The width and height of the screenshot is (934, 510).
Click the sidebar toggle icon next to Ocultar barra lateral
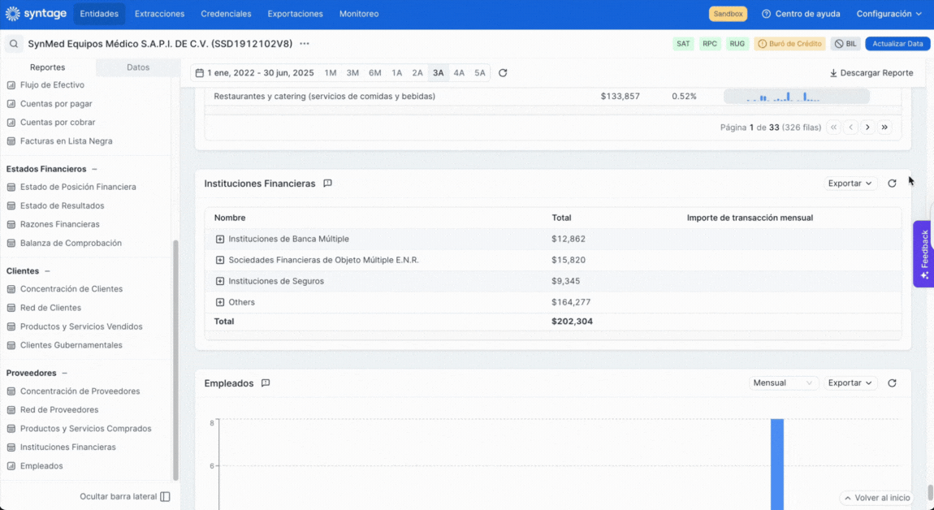pos(166,497)
